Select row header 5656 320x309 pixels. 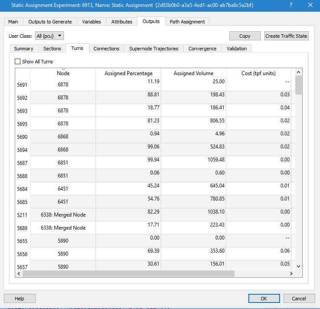23,254
